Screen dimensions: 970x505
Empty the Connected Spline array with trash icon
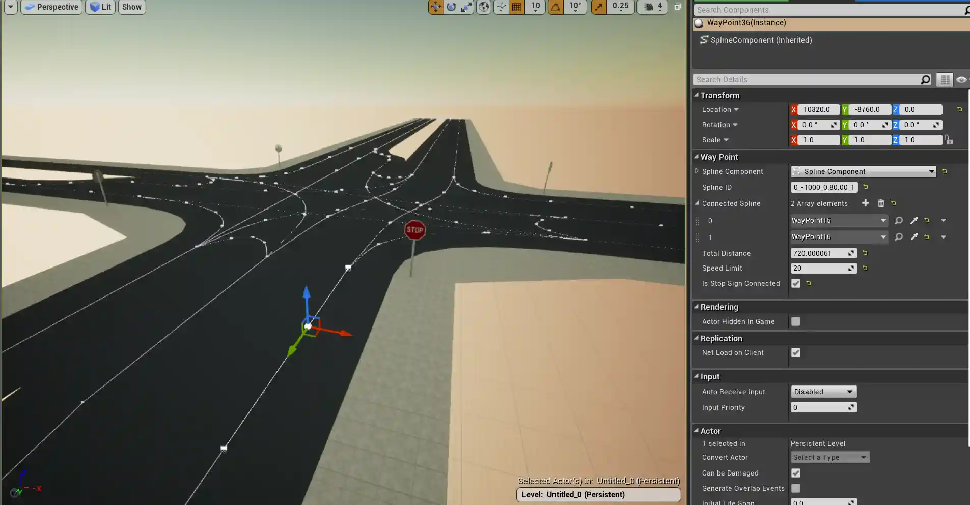point(881,203)
